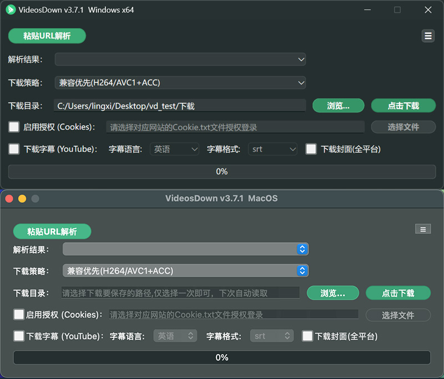Screen dimensions: 444x379
Task: Click the 字幕格式: label in MacOS window
Action: click(x=224, y=336)
